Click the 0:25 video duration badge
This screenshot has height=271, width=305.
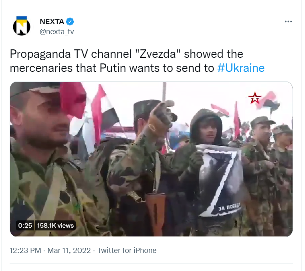[25, 225]
